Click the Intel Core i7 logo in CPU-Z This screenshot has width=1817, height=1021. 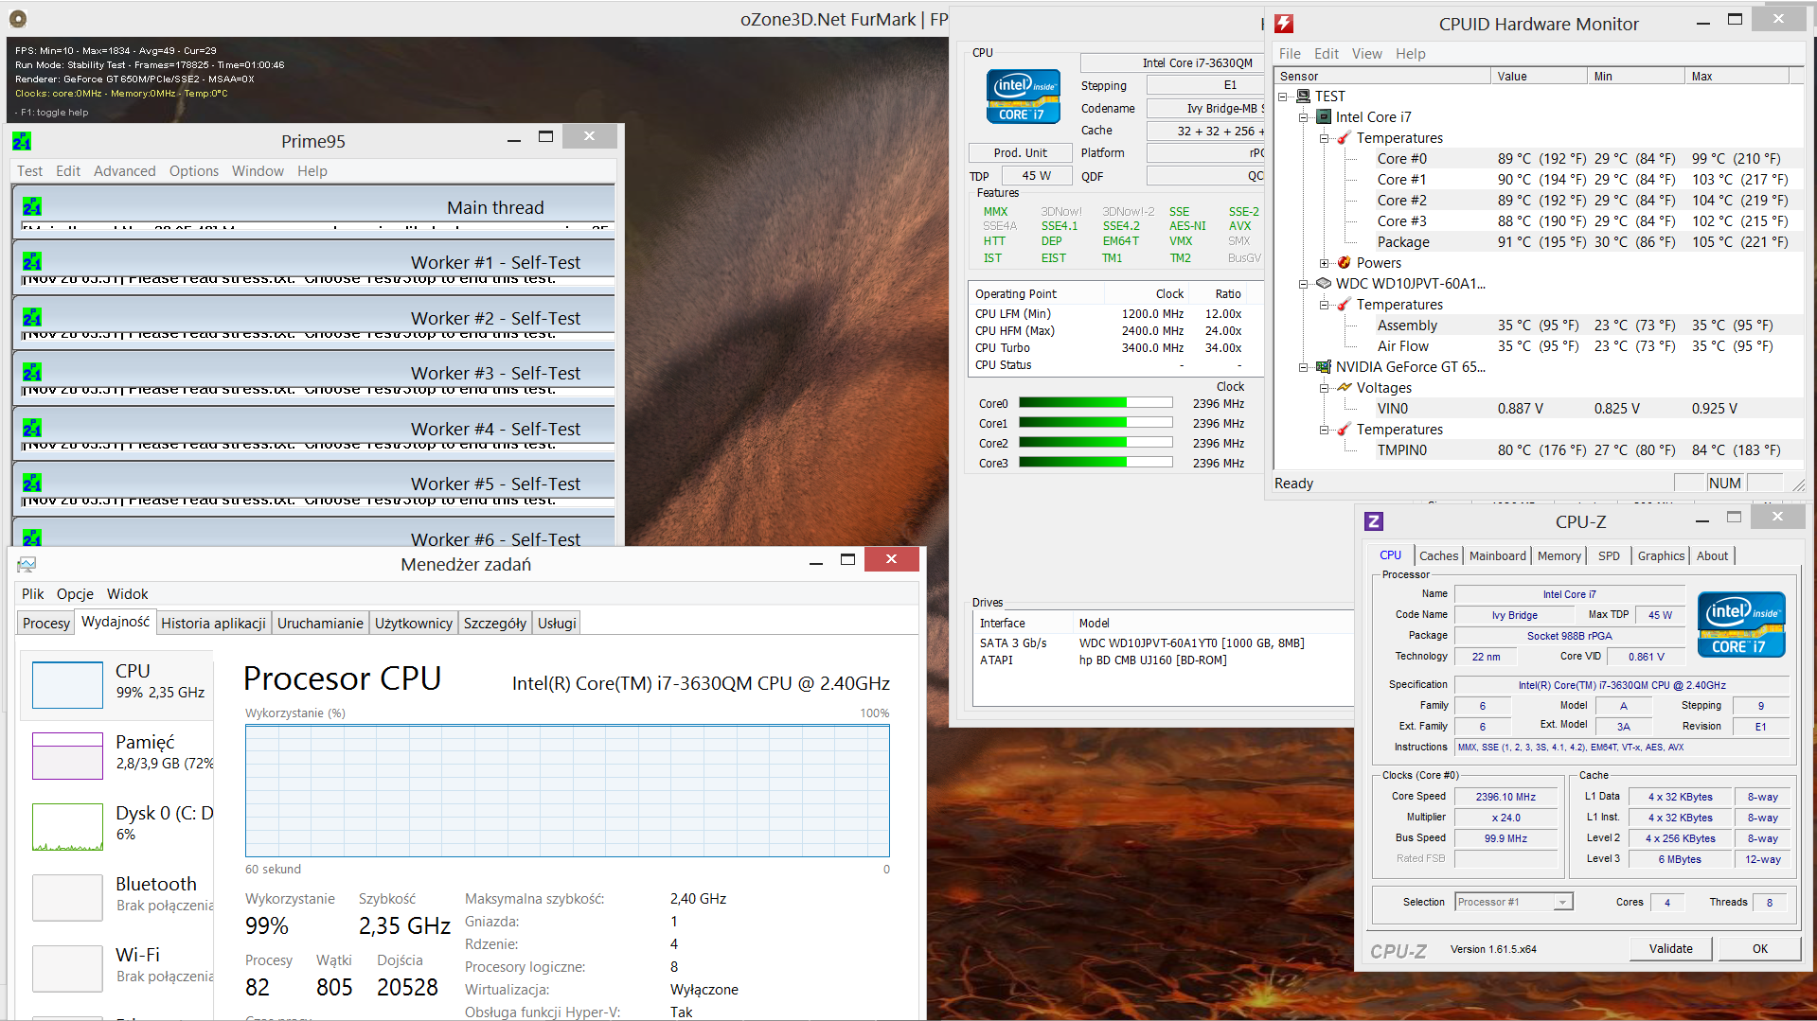tap(1741, 625)
